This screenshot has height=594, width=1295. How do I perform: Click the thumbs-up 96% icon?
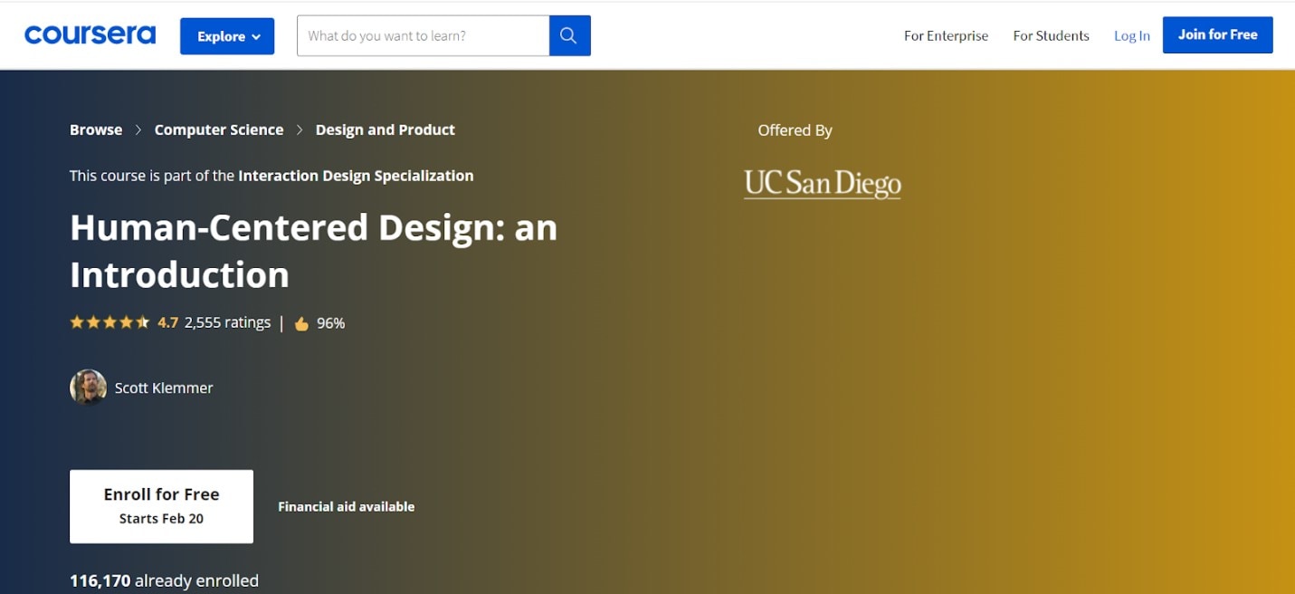(x=301, y=323)
